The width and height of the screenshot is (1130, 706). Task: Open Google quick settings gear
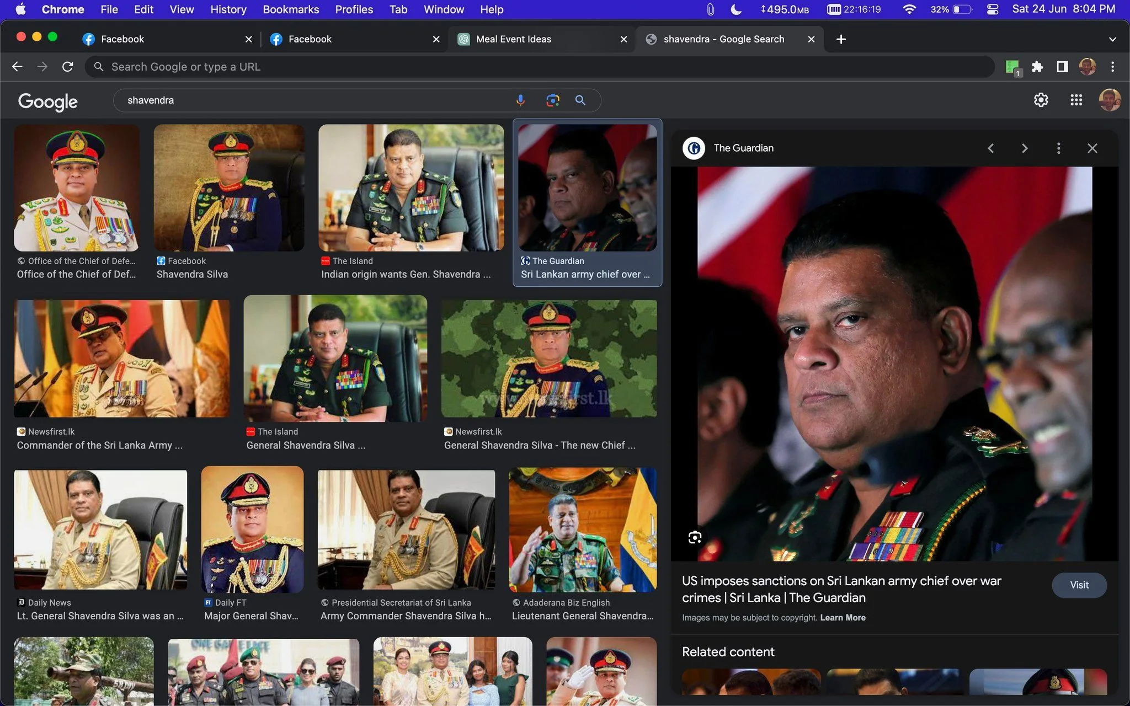pyautogui.click(x=1041, y=100)
